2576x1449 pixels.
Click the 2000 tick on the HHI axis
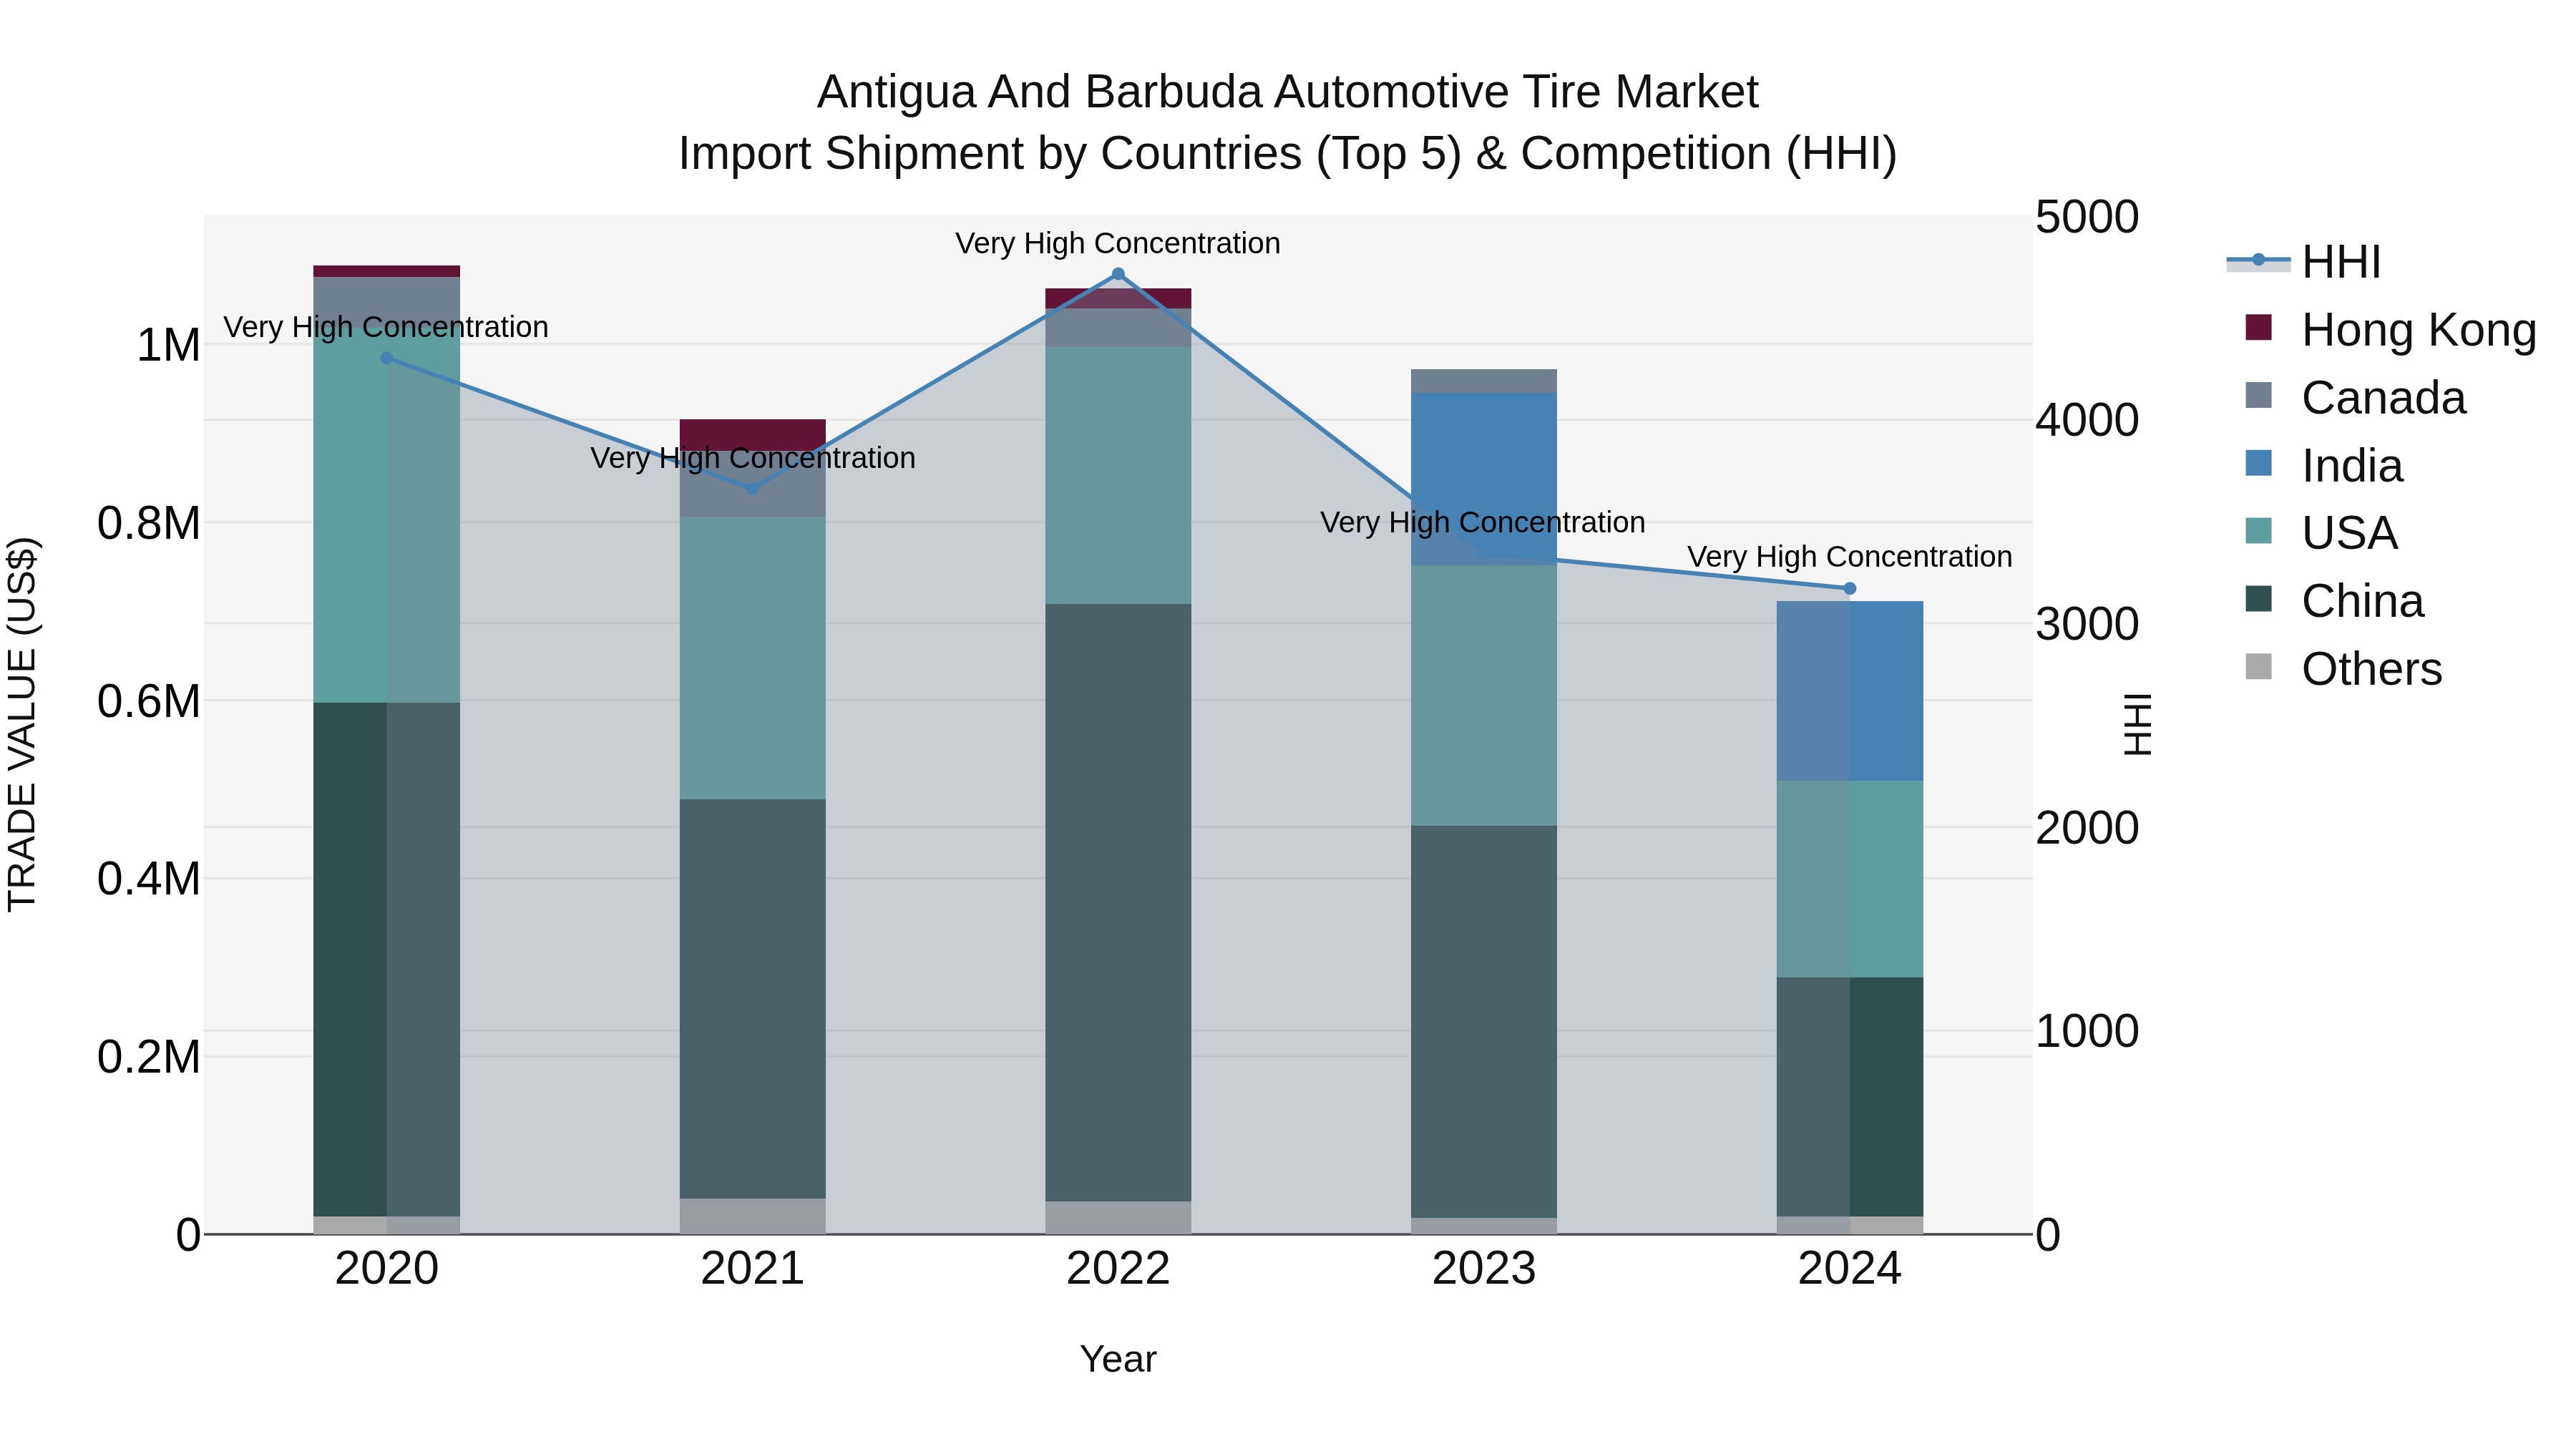pos(2087,829)
